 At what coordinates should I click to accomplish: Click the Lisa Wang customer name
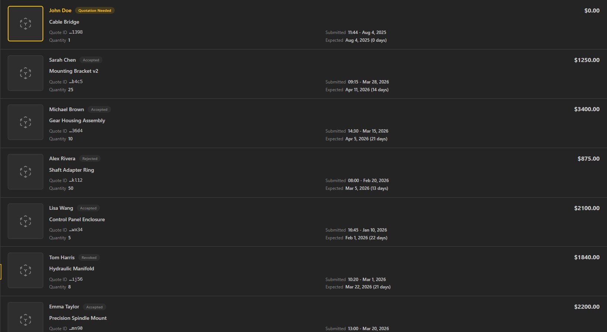[61, 208]
